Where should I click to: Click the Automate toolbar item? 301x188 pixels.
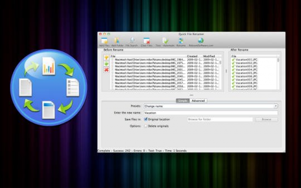click(169, 46)
